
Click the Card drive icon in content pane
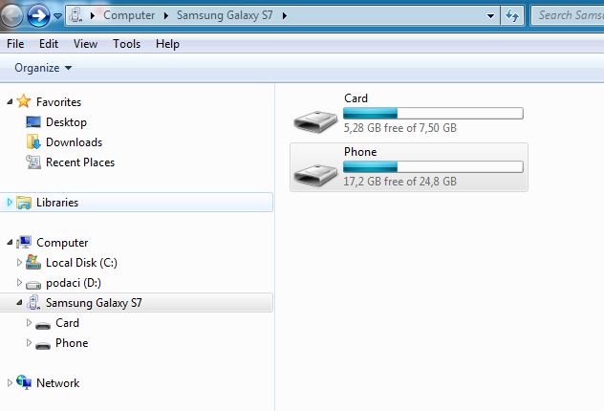[x=315, y=121]
